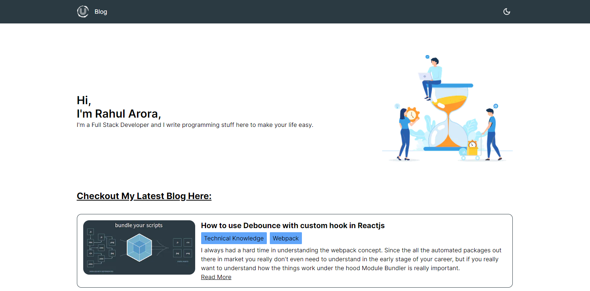Click the hourglass team illustration
The image size is (590, 291).
point(447,108)
